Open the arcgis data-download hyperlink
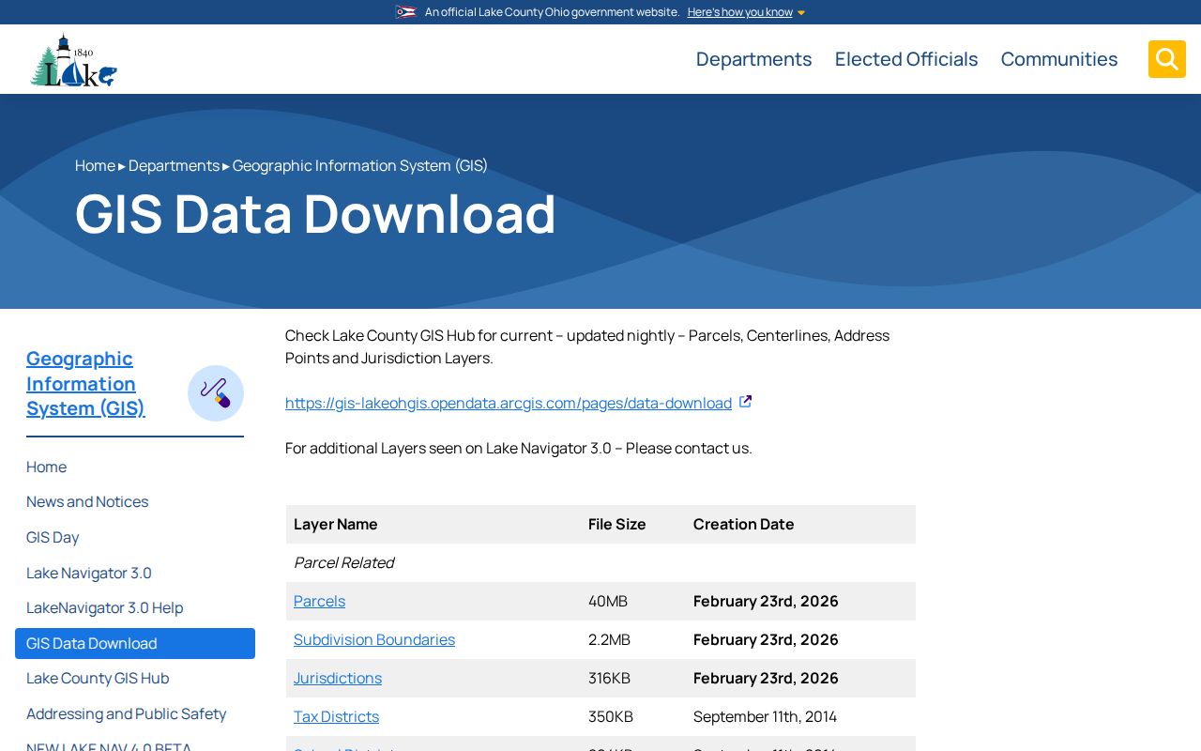Image resolution: width=1201 pixels, height=751 pixels. pos(509,403)
